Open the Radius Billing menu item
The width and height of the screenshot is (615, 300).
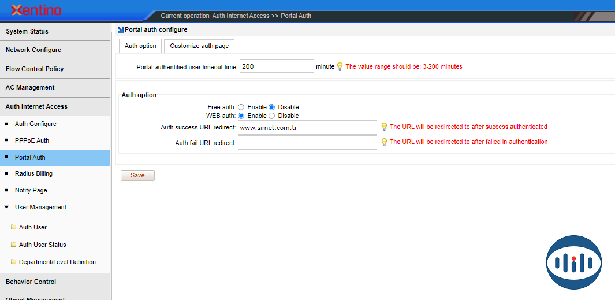(33, 173)
